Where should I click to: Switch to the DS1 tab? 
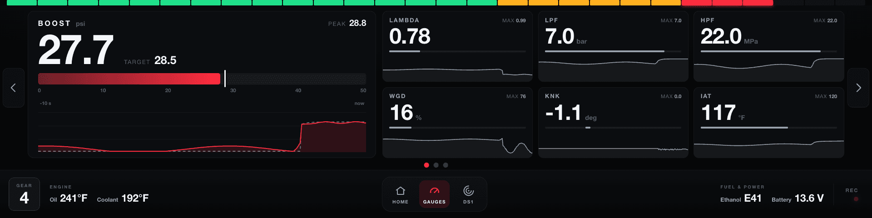click(x=468, y=194)
